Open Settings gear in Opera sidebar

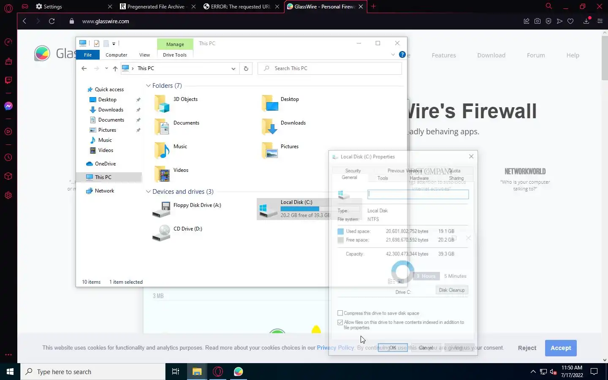pyautogui.click(x=8, y=195)
